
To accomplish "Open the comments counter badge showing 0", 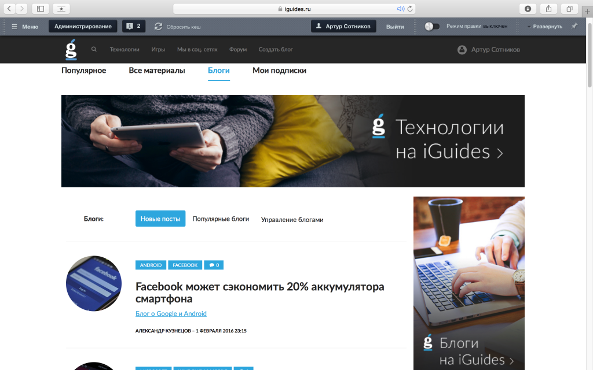I will coord(214,265).
